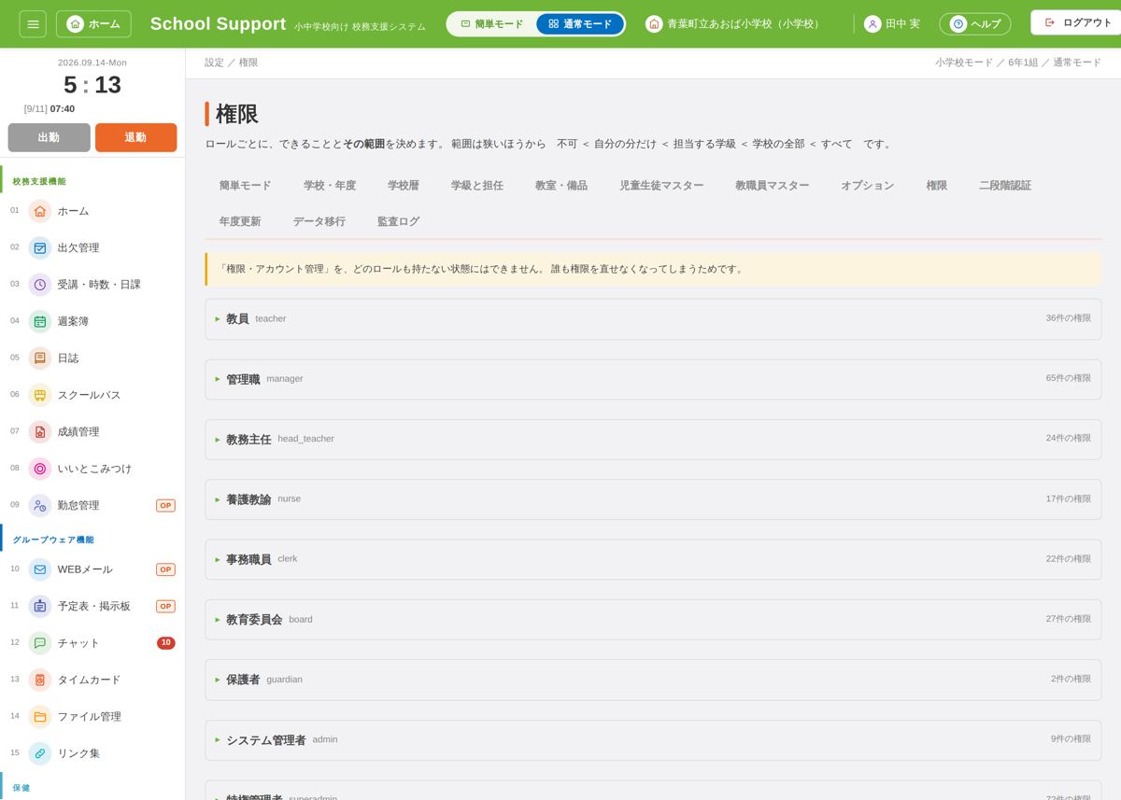Clock in with 出勤 button
Viewport: 1121px width, 800px height.
tap(49, 137)
